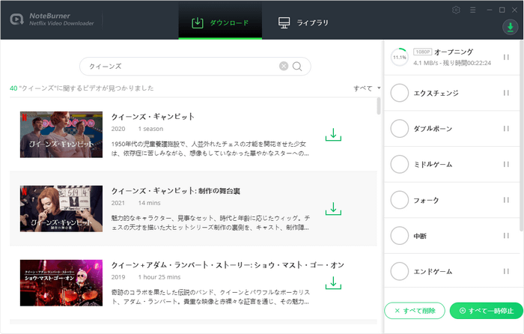Viewport: 524px width, 334px height.
Task: Click ミドルゲーム progress circle
Action: (x=399, y=164)
